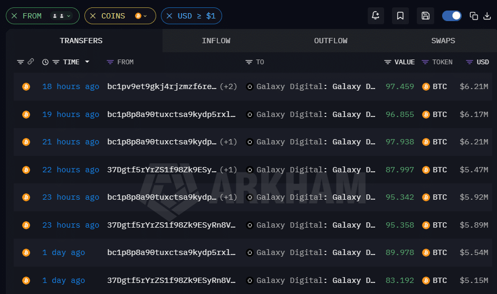This screenshot has width=497, height=294.
Task: Switch to the OUTFLOW tab
Action: pos(331,41)
